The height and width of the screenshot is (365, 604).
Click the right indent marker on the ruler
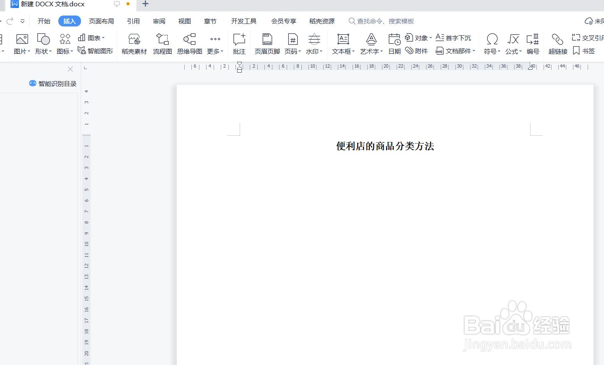point(531,67)
